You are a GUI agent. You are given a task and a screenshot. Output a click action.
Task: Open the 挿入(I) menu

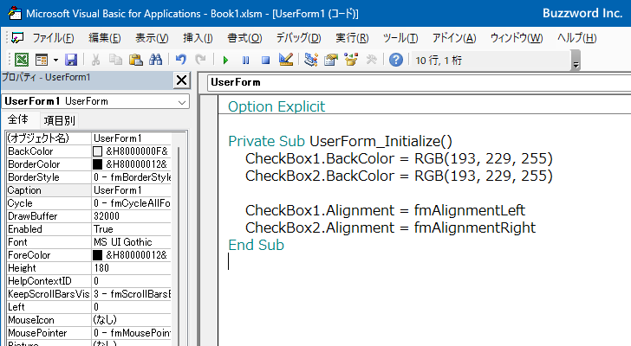point(198,38)
